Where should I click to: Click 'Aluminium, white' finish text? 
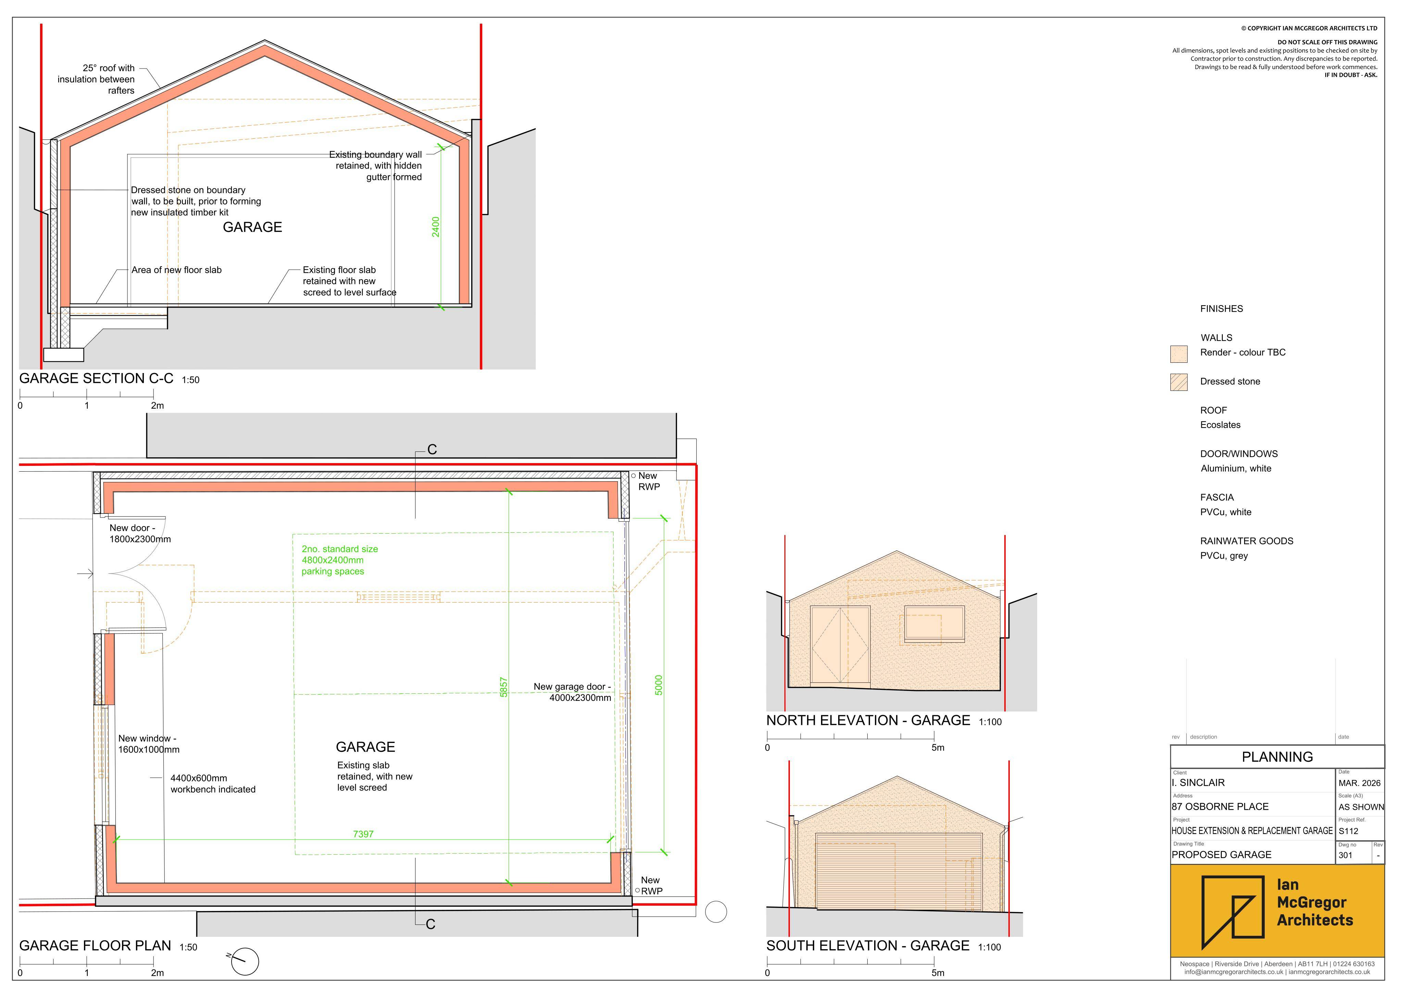point(1236,469)
